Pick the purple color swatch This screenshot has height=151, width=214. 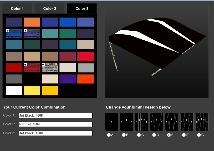point(68,79)
